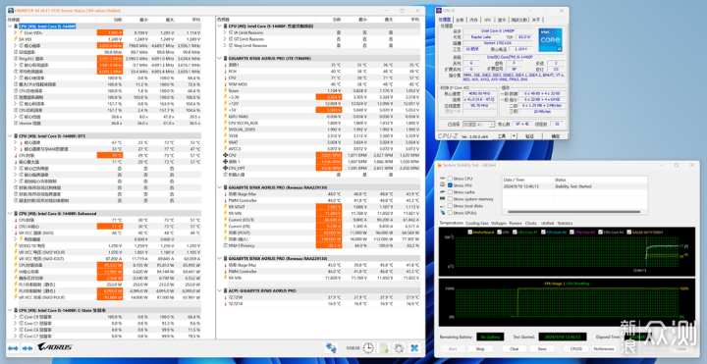Collapse the i5-14400F: Enhanced section
This screenshot has width=707, height=364.
point(10,214)
